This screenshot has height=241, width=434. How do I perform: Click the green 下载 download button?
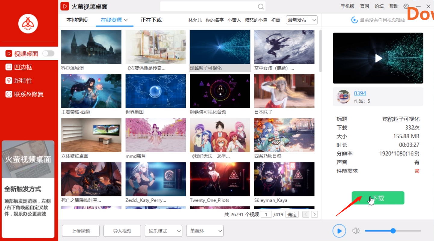[378, 198]
